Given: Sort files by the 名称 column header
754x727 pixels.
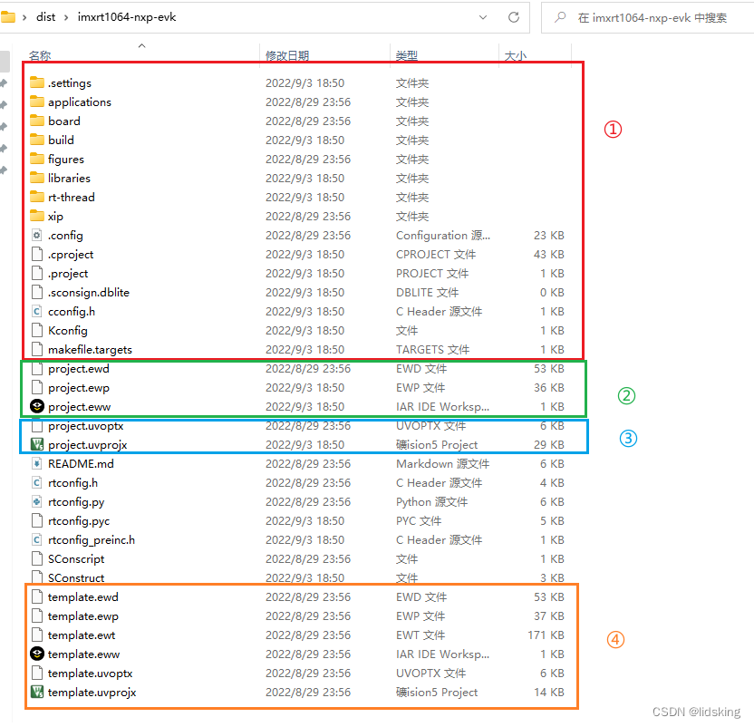Looking at the screenshot, I should pyautogui.click(x=40, y=55).
